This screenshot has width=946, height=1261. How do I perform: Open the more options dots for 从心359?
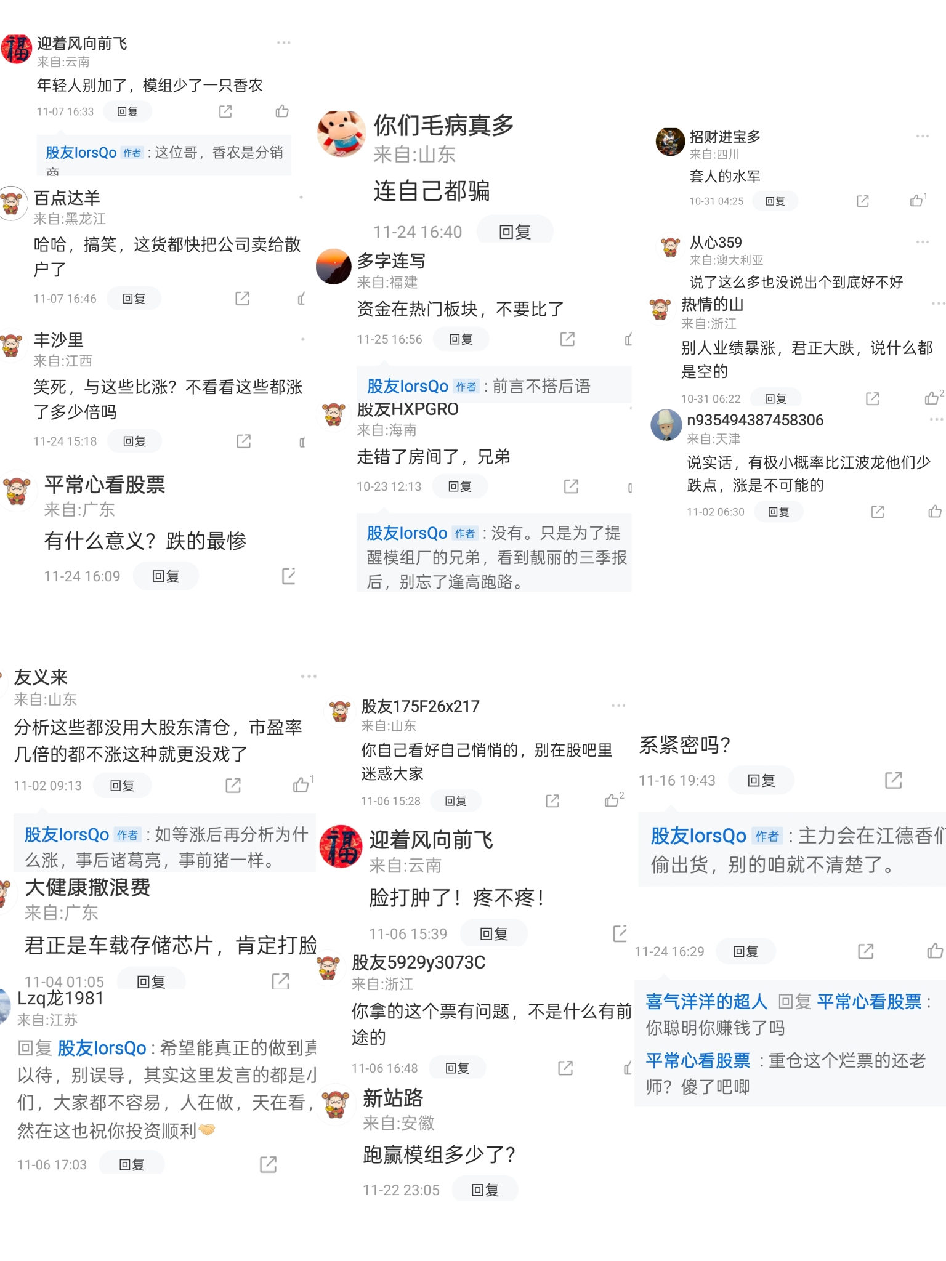922,242
